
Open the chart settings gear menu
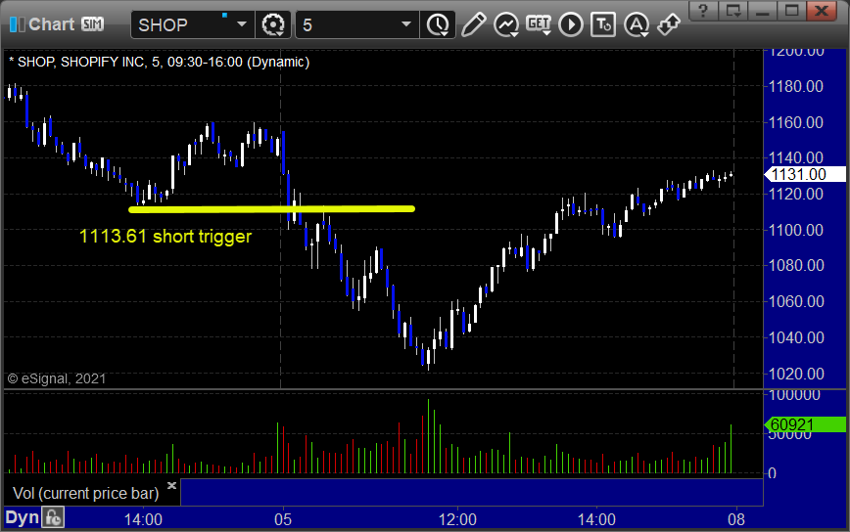click(x=272, y=24)
